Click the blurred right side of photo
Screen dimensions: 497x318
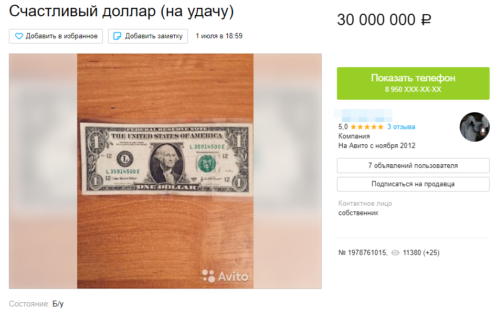click(288, 171)
